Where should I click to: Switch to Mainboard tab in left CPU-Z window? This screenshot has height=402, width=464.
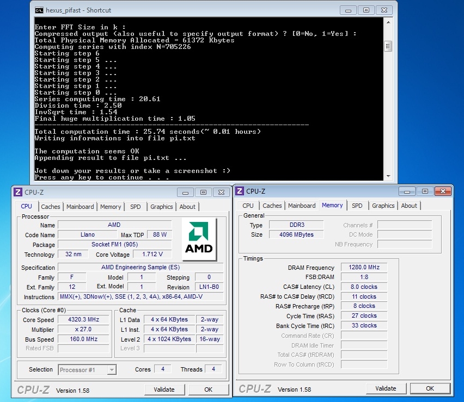(x=80, y=207)
